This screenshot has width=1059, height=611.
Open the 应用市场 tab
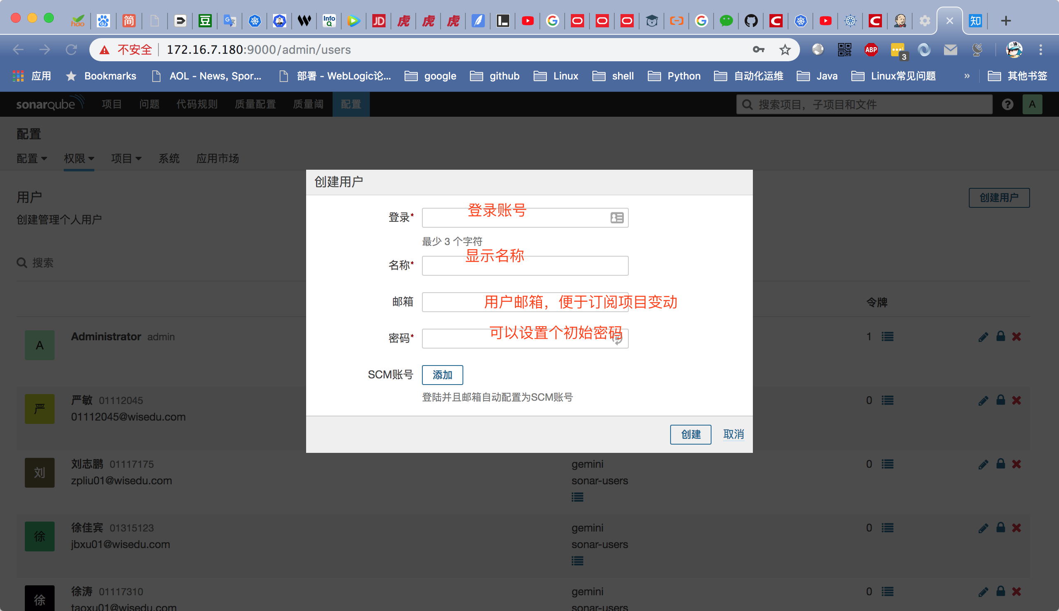(x=218, y=159)
